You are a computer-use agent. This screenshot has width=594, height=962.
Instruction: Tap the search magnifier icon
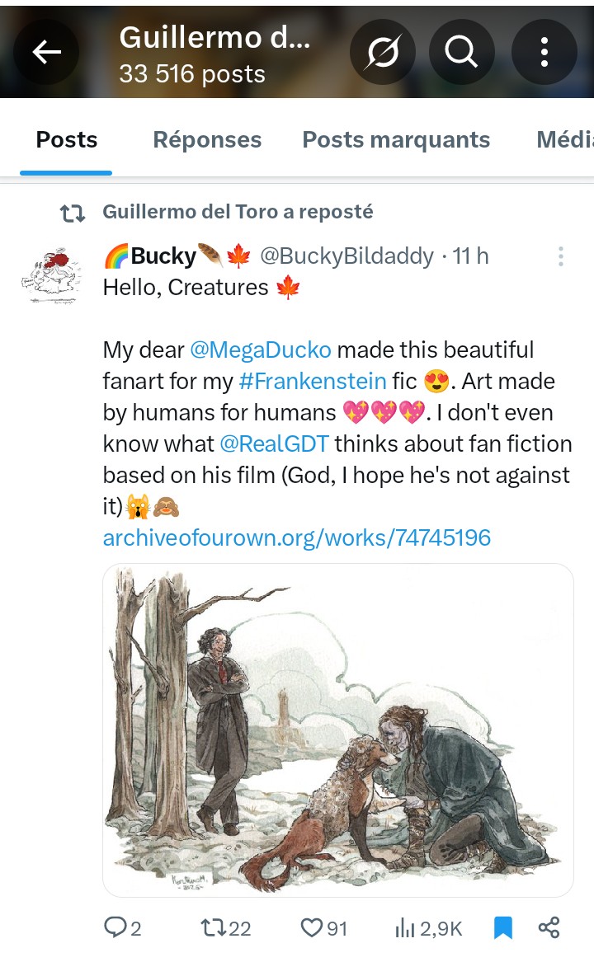[x=461, y=52]
